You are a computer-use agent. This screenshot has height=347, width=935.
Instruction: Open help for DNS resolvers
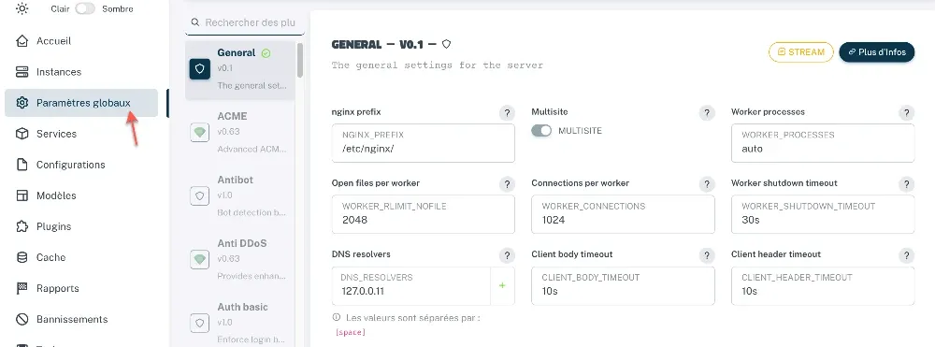coord(506,255)
